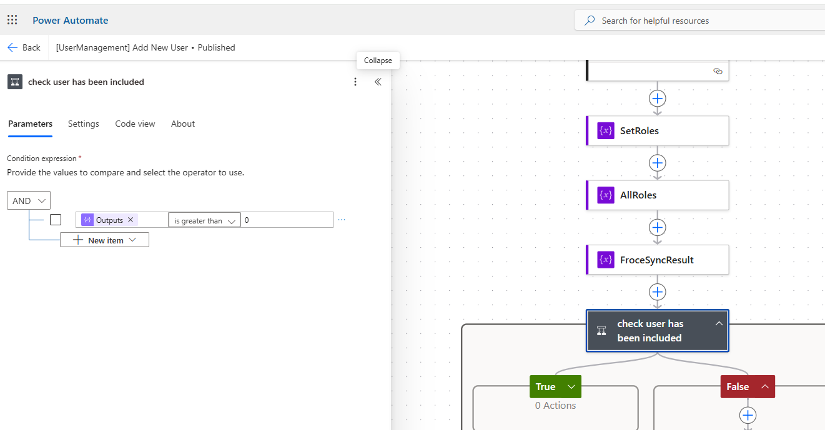Click the plus icon in New item
825x430 pixels.
point(78,240)
